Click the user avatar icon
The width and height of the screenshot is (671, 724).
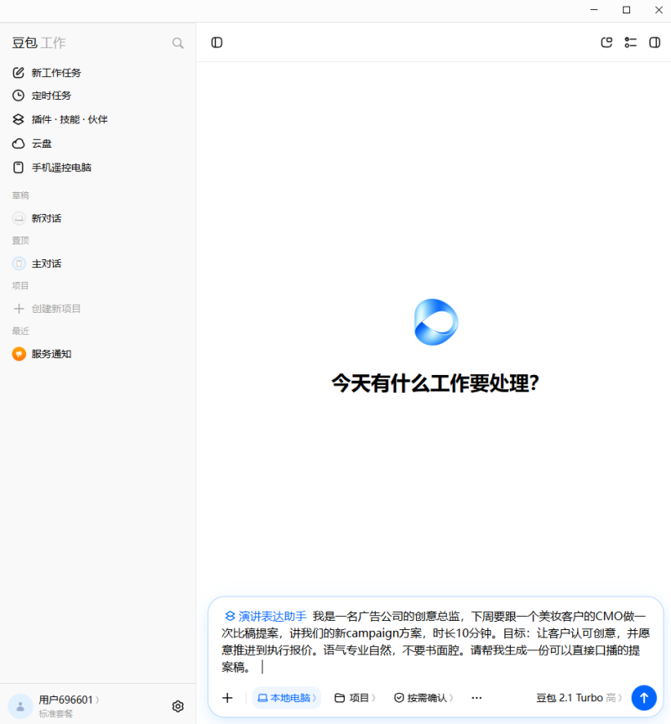tap(20, 706)
